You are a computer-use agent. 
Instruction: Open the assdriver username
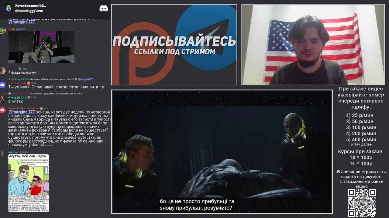point(13,152)
